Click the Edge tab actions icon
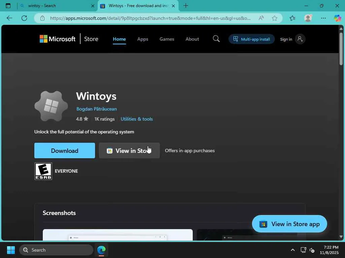Viewport: 345px width, 258px height. coord(8,6)
